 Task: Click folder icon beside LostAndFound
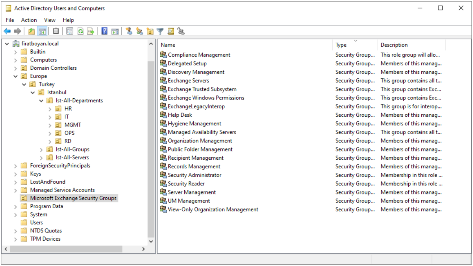pyautogui.click(x=24, y=182)
